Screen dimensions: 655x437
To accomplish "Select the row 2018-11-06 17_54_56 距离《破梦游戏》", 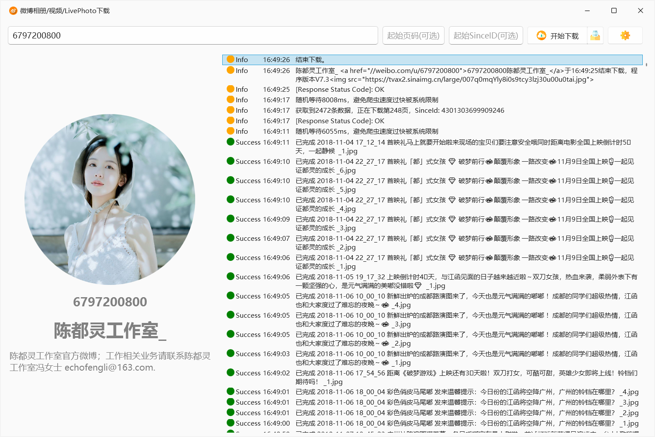I will (x=432, y=377).
